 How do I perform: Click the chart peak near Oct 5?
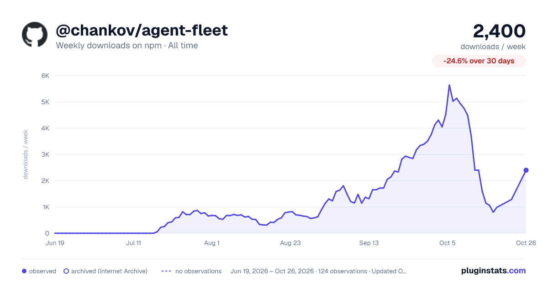449,85
